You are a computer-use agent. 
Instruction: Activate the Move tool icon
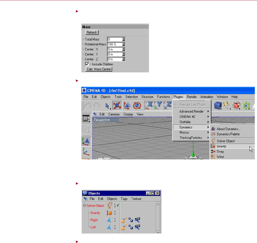tap(117, 106)
